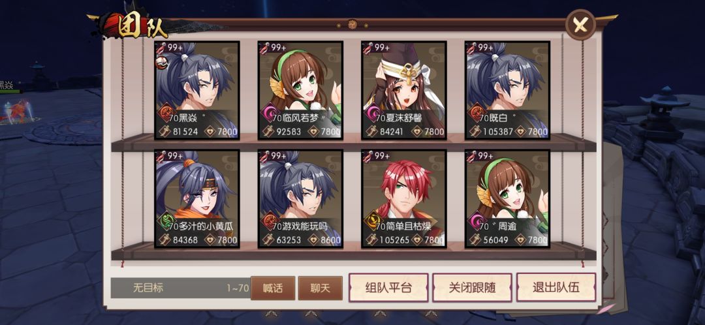
Task: Click the 喊话 shout button
Action: 273,288
